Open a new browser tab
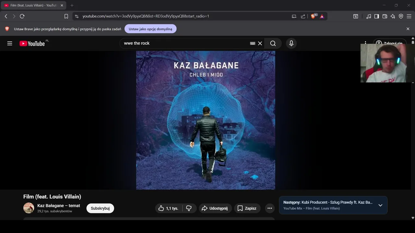The width and height of the screenshot is (415, 233). (x=72, y=6)
